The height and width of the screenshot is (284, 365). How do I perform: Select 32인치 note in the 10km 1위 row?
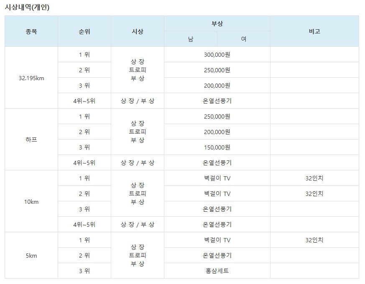point(314,178)
